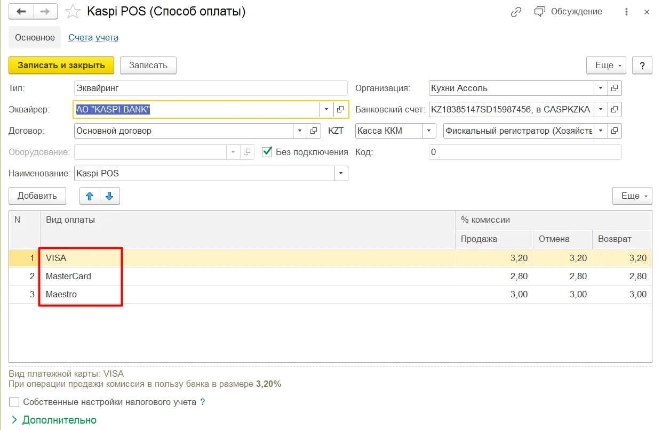Open the Банковский счет dropdown arrow
662x430 pixels.
601,109
